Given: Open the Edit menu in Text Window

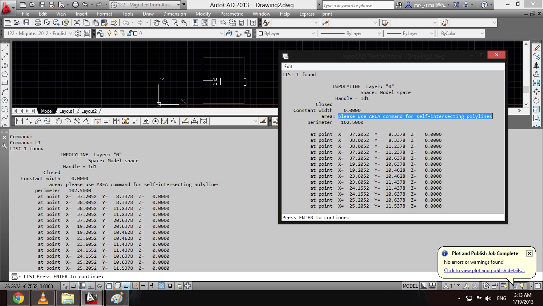Looking at the screenshot, I should tap(288, 67).
